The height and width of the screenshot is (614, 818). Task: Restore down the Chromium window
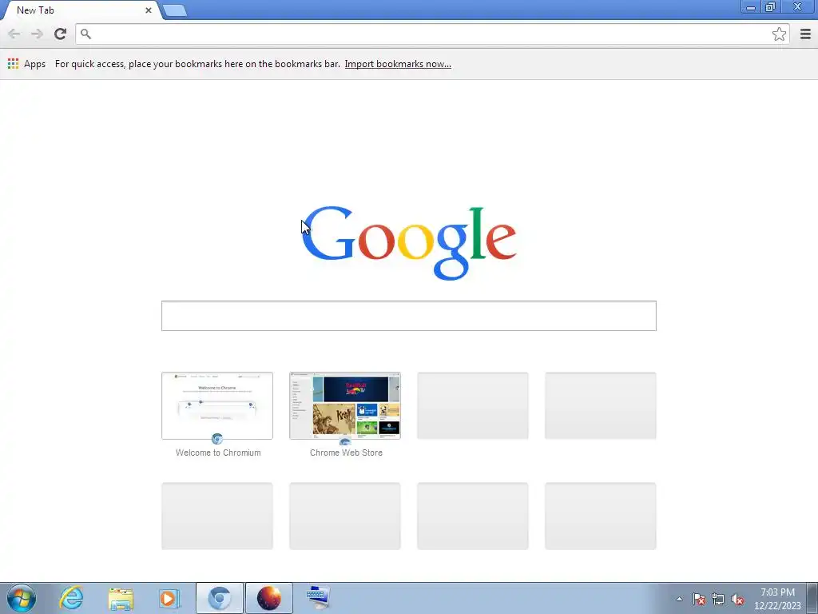771,6
